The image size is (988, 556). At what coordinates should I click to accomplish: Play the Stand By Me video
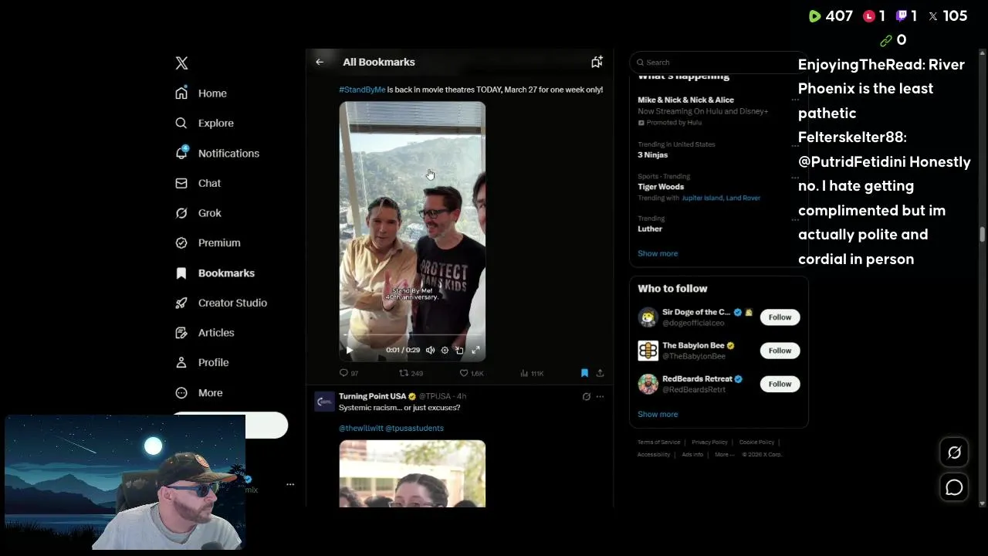pos(349,350)
